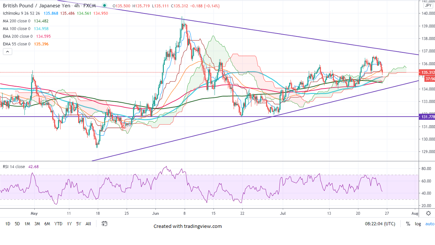Select the EMA 55 close 0 legend
Viewport: 435px width, 245px height.
click(17, 44)
